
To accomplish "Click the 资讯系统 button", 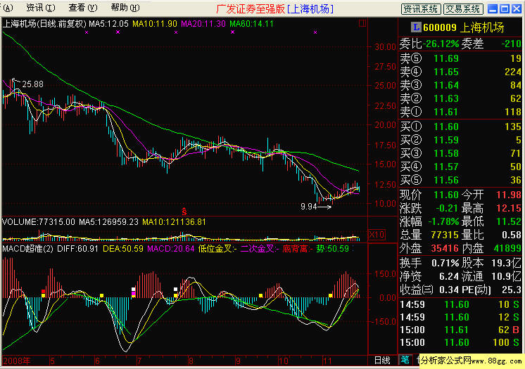I will (421, 8).
